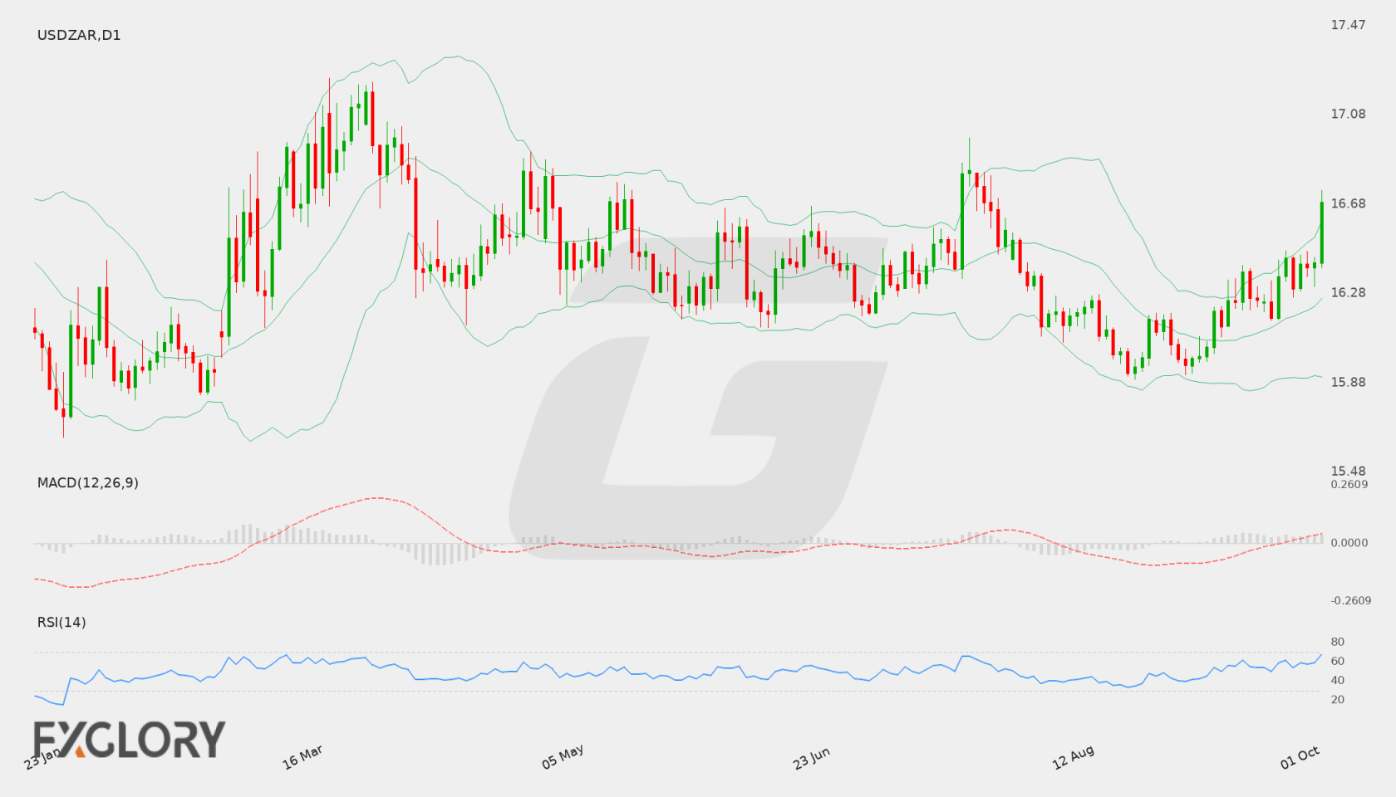Click the USDZAR,D1 chart title

tap(79, 36)
